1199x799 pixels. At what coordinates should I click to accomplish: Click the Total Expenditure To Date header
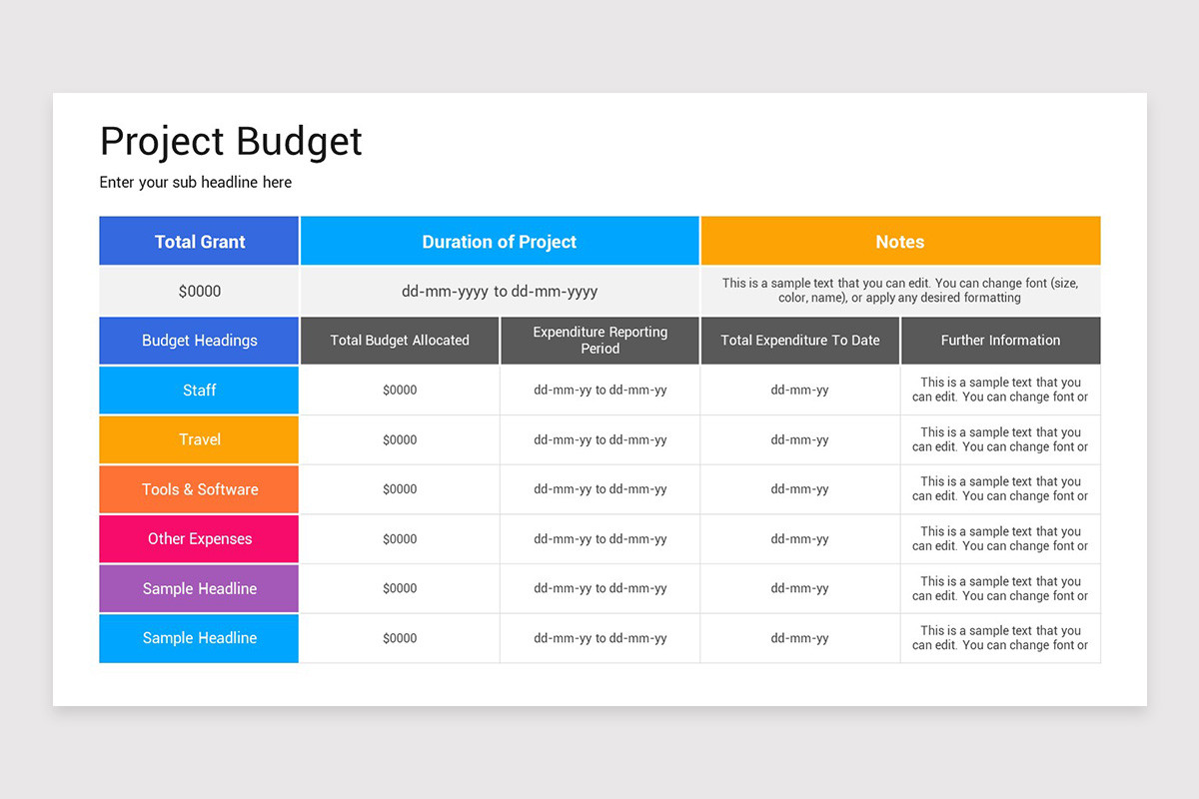799,341
